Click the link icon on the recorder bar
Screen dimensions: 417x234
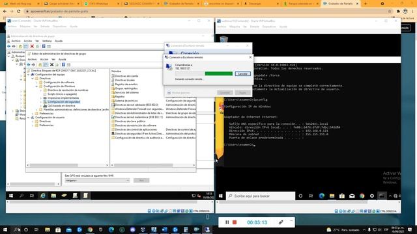pyautogui.click(x=281, y=222)
